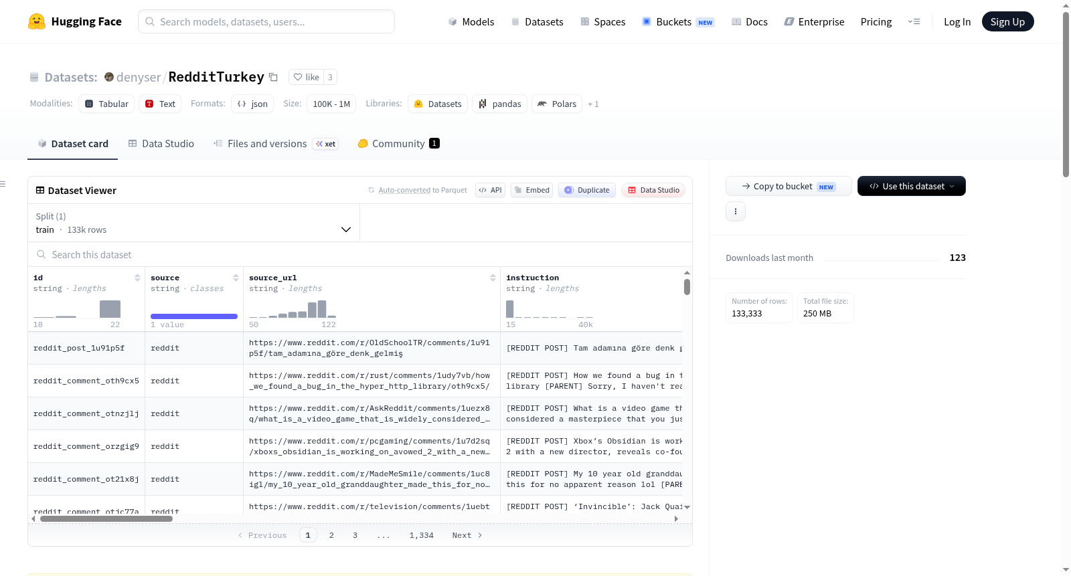Like the RedditTurkey dataset
Image resolution: width=1071 pixels, height=576 pixels.
point(307,77)
